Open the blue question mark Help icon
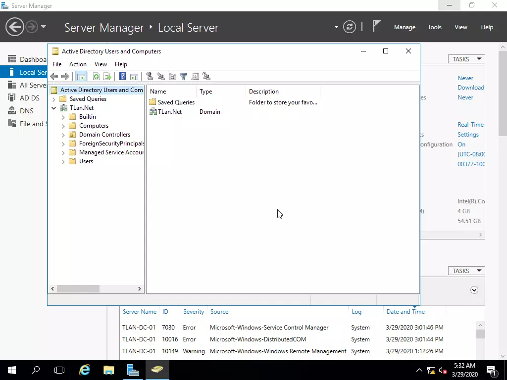Viewport: 507px width, 380px height. click(123, 77)
